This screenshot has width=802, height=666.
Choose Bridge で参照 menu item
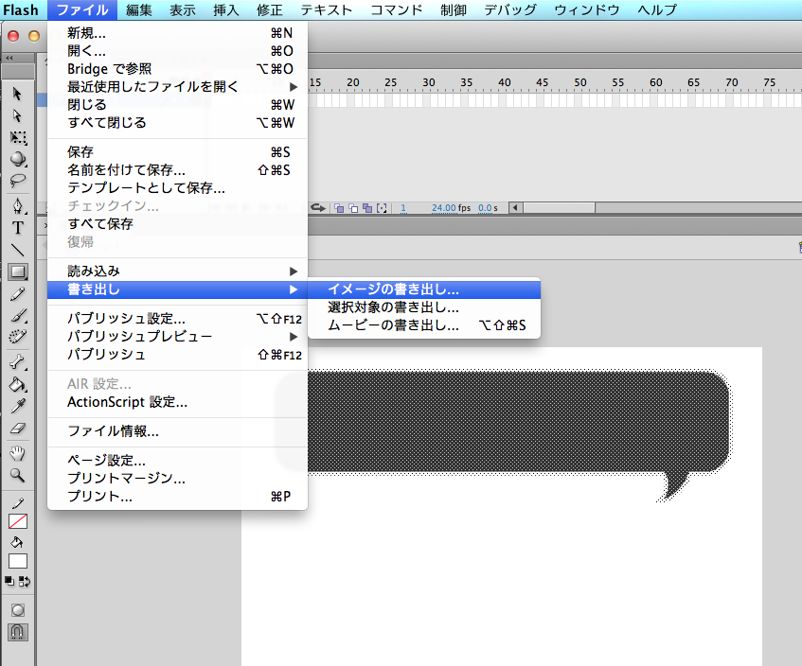[177, 69]
